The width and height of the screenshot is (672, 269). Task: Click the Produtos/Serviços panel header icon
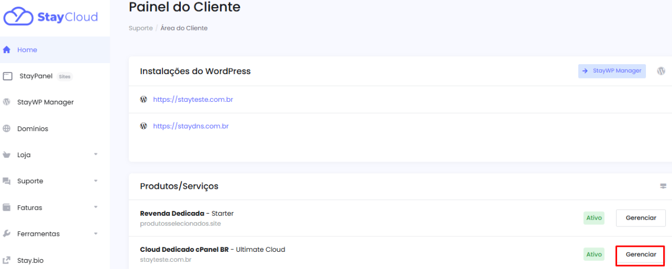663,186
